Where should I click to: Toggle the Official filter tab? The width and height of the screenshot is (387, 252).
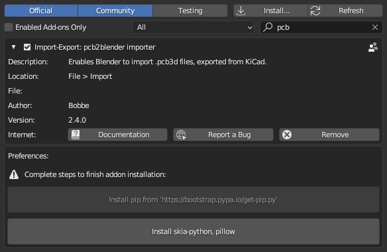[40, 11]
